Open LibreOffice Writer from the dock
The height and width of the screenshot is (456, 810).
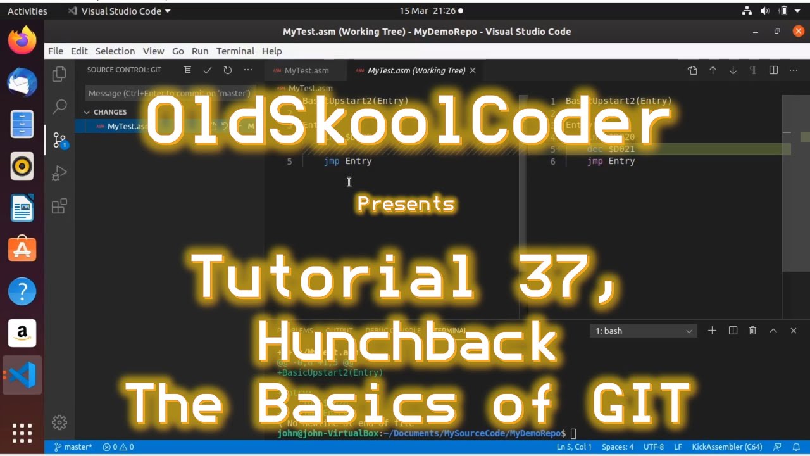pyautogui.click(x=22, y=208)
